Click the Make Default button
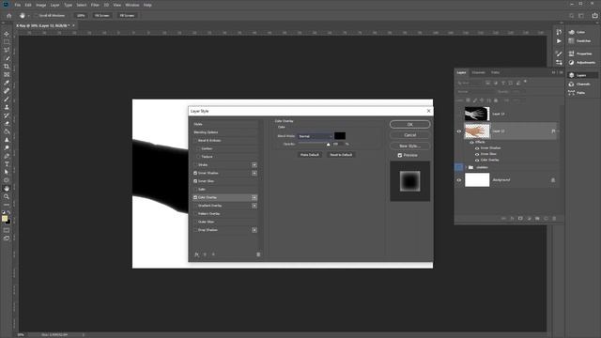The width and height of the screenshot is (601, 338). (x=309, y=155)
